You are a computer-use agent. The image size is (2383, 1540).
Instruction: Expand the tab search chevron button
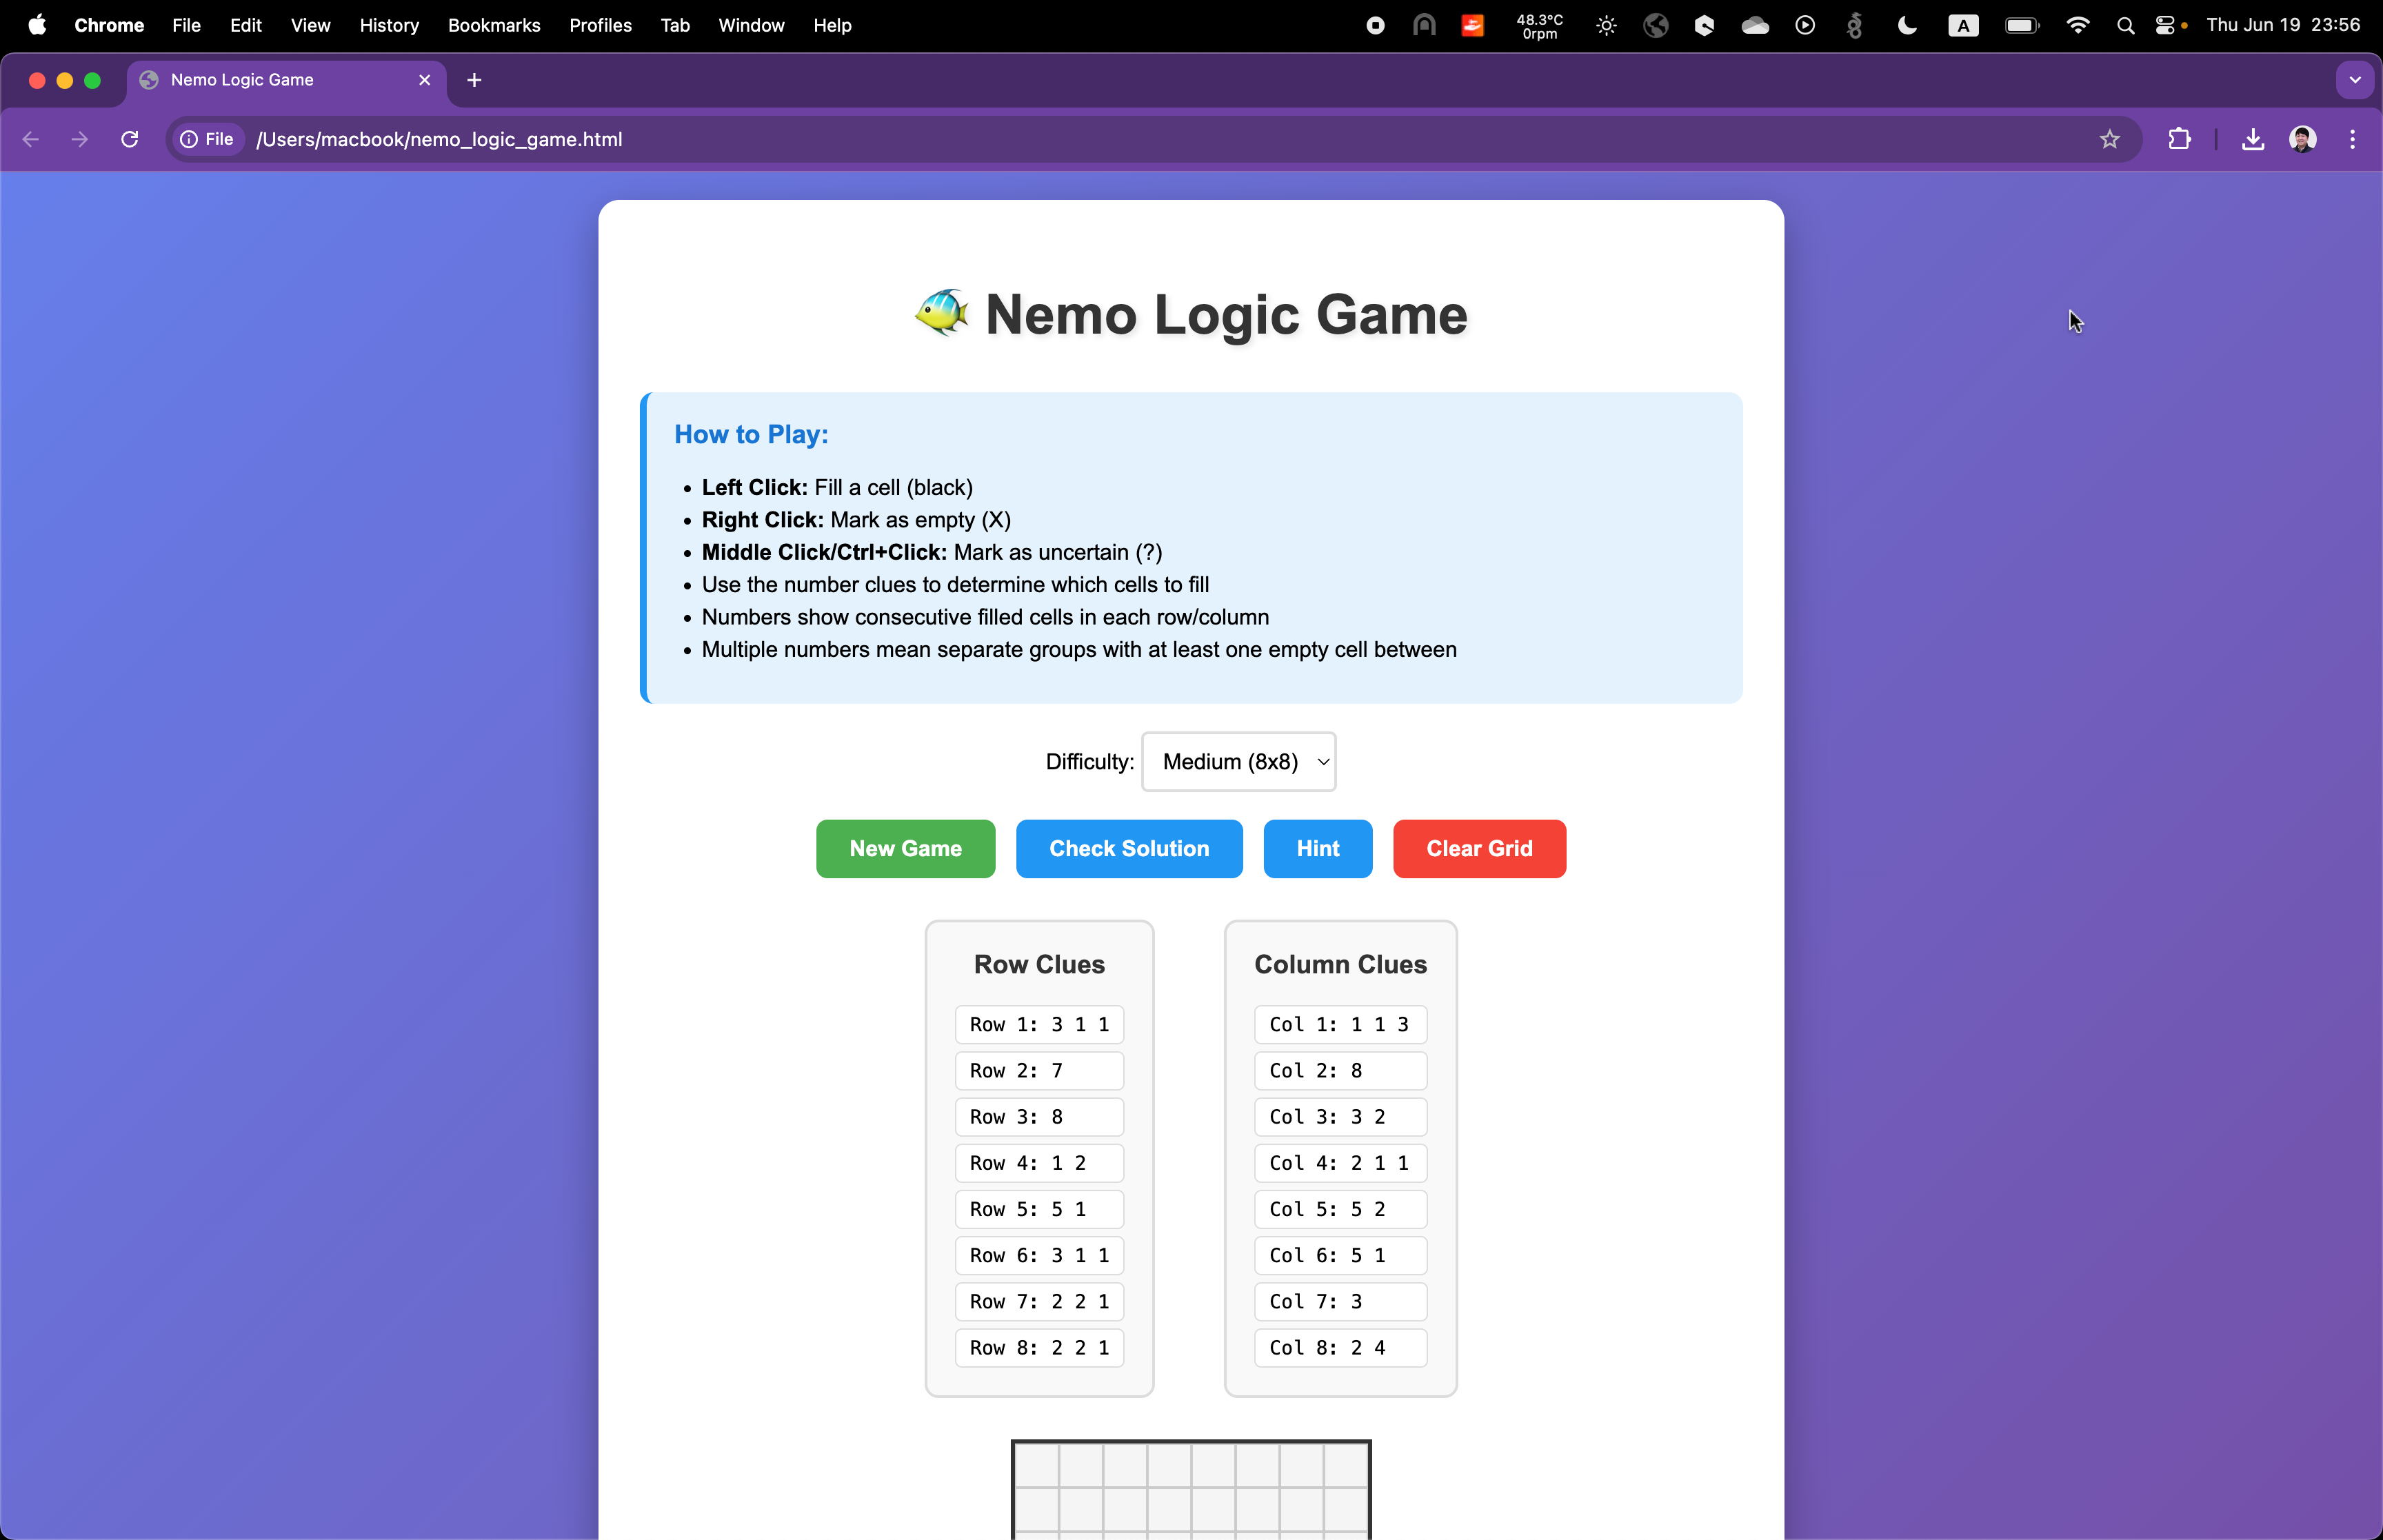pos(2354,80)
